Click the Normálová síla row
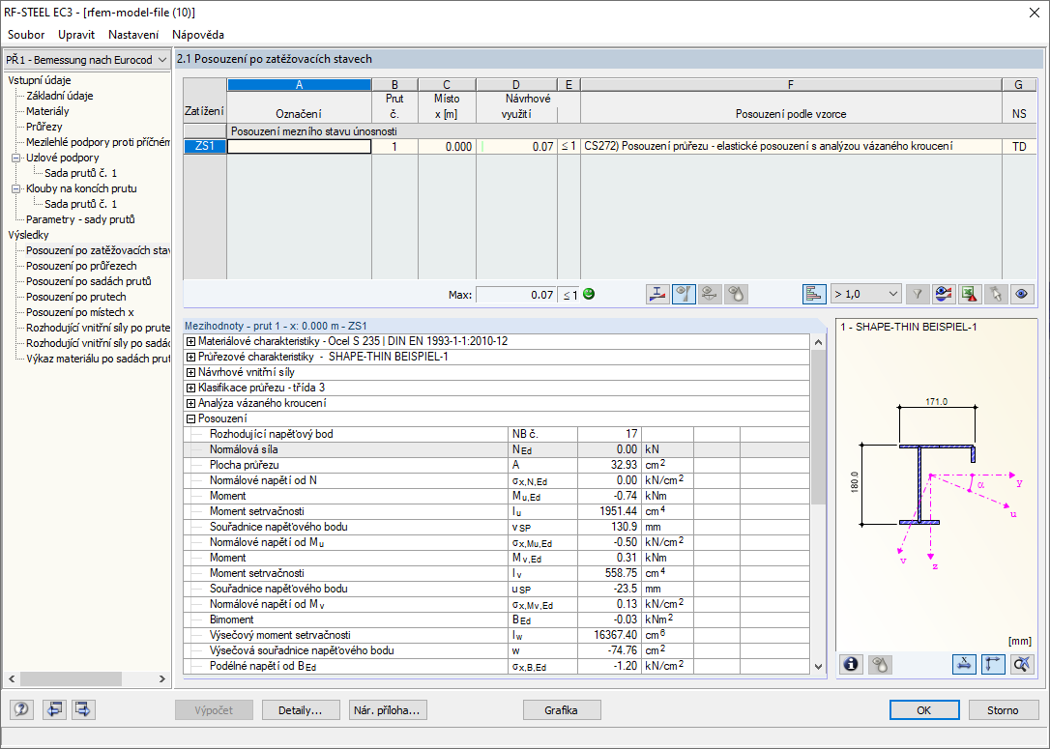 tap(496, 449)
